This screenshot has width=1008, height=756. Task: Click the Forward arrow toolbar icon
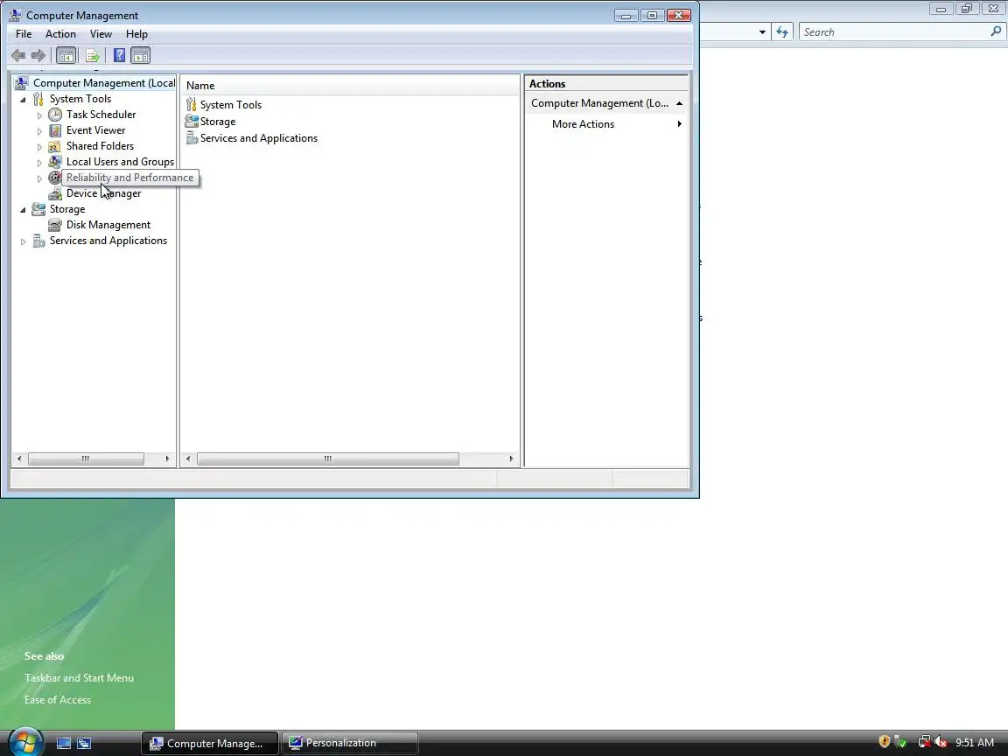click(38, 55)
